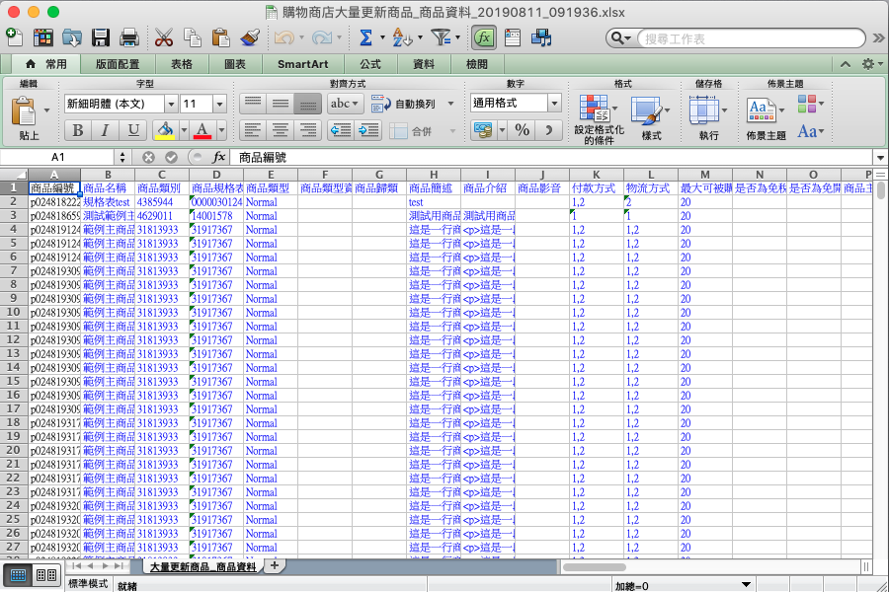Open the 設定格式化的條件 conditional formatting menu
This screenshot has width=889, height=592.
pyautogui.click(x=599, y=119)
